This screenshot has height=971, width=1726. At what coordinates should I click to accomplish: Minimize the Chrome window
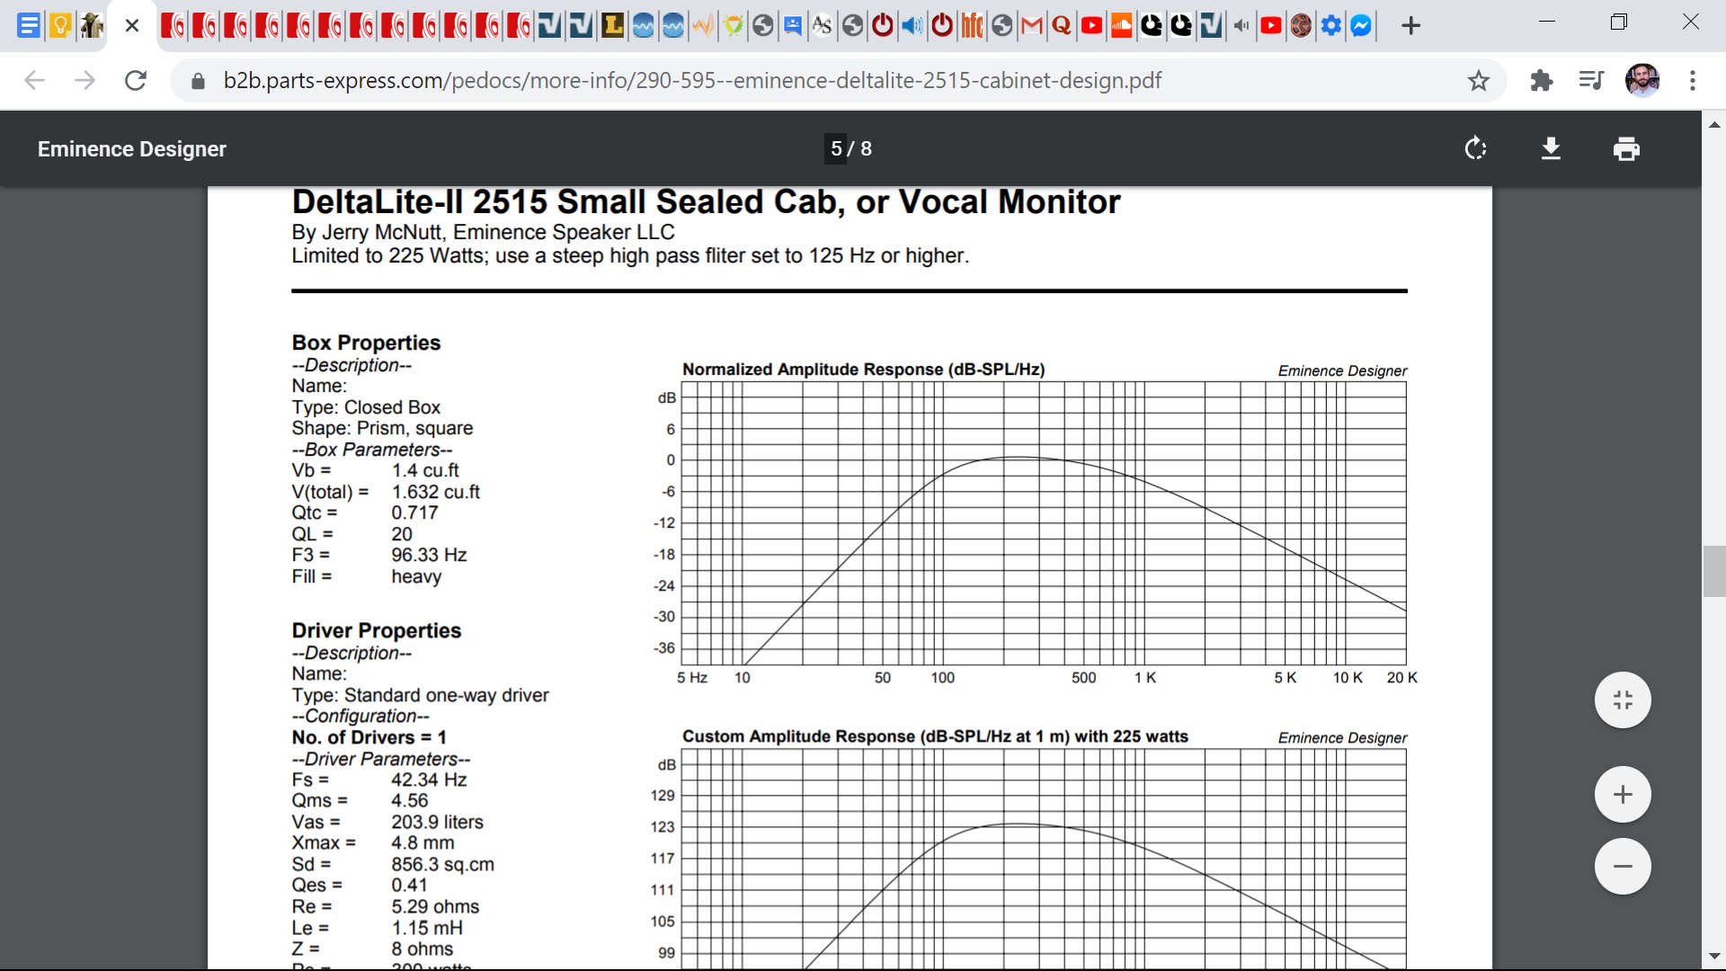pos(1547,22)
